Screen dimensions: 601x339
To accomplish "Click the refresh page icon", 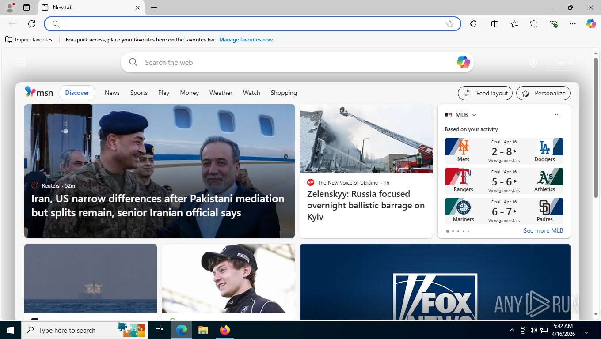I will [32, 24].
